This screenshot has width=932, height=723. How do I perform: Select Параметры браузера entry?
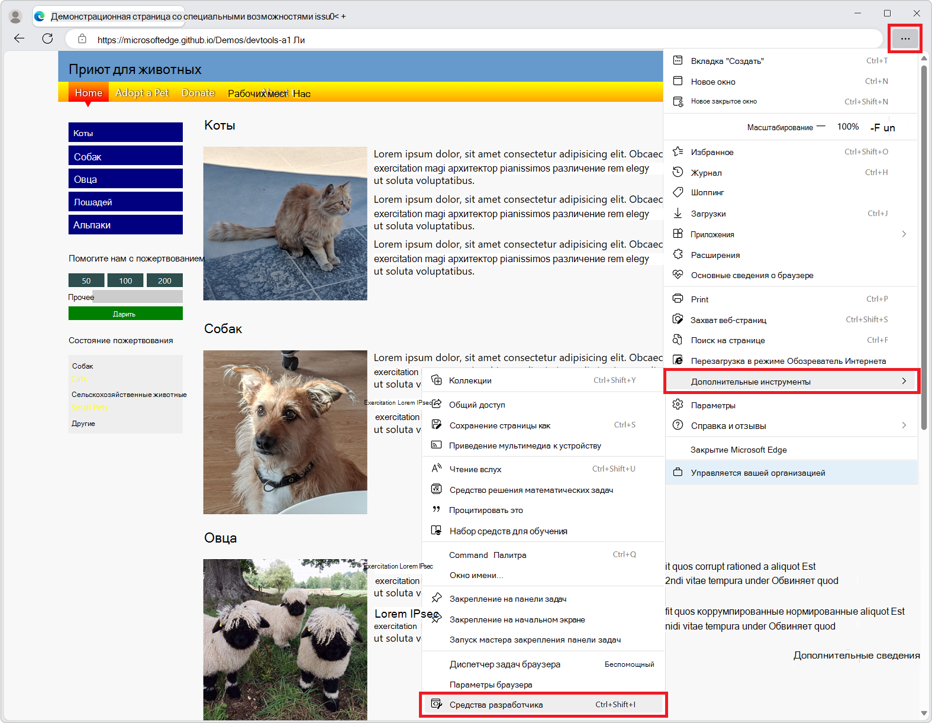coord(543,685)
